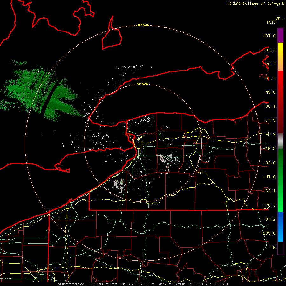The image size is (286, 286).
Task: Click the 14.5 legend value
Action: (270, 120)
